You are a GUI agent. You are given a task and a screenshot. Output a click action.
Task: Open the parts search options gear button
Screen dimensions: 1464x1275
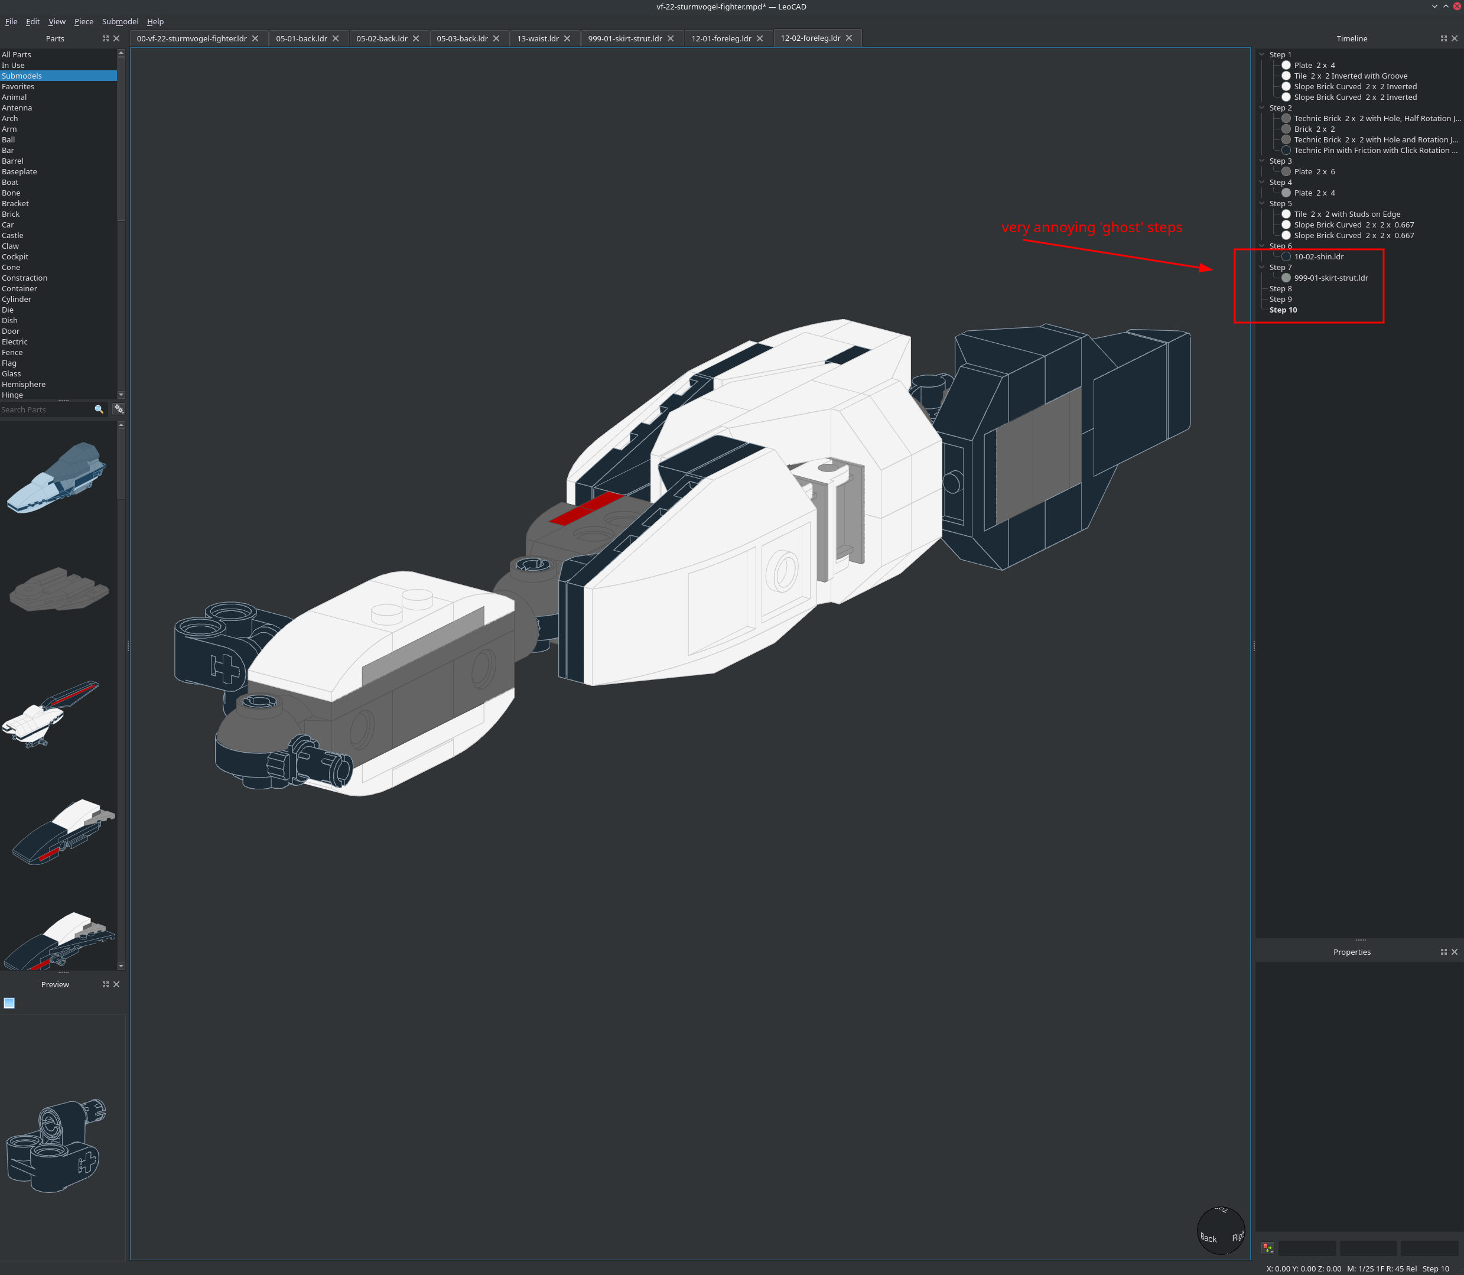pos(119,409)
